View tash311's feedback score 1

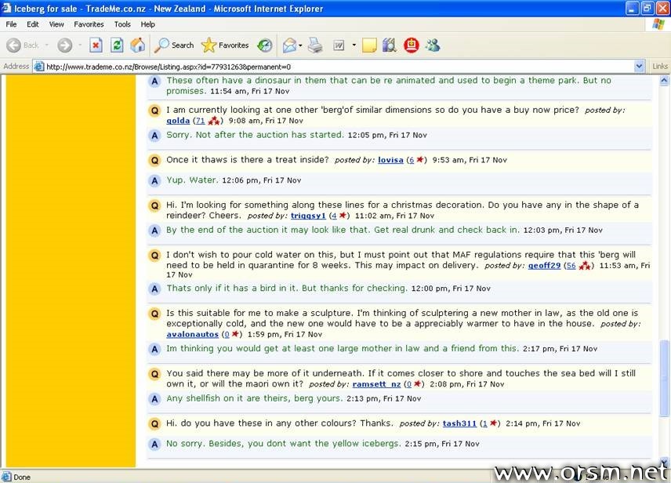coord(484,423)
